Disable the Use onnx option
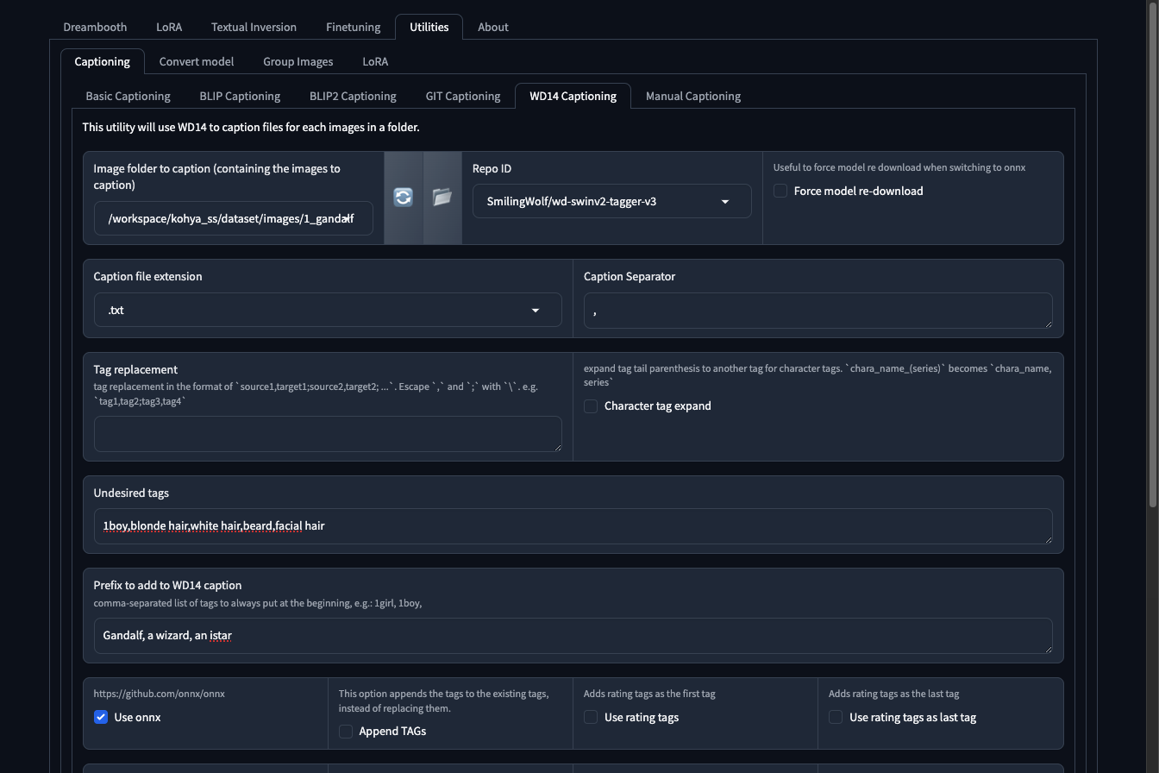 tap(101, 717)
